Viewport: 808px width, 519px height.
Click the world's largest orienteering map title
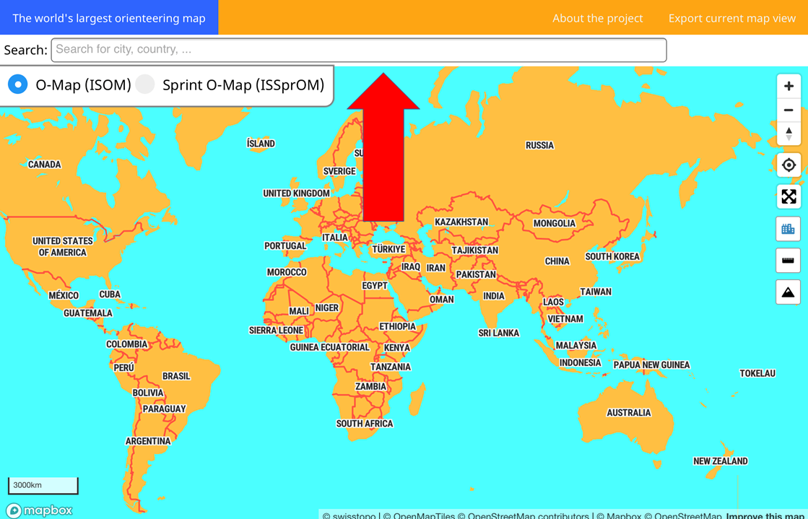[109, 18]
